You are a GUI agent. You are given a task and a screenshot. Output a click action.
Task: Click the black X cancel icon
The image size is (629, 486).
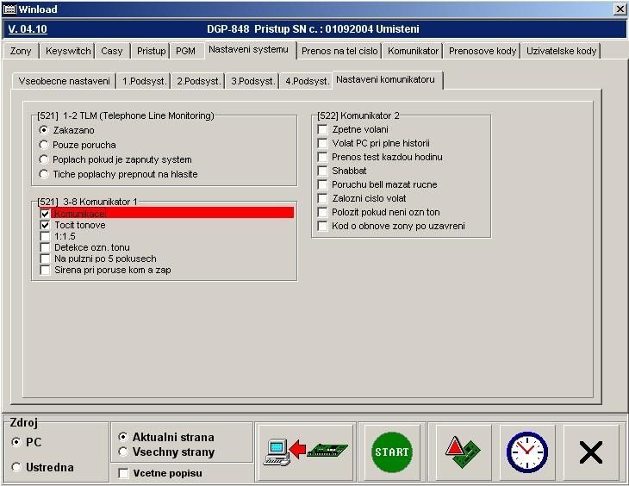(x=590, y=452)
